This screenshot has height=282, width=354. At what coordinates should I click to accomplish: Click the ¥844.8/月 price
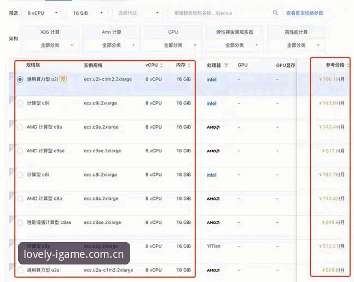tap(333, 222)
